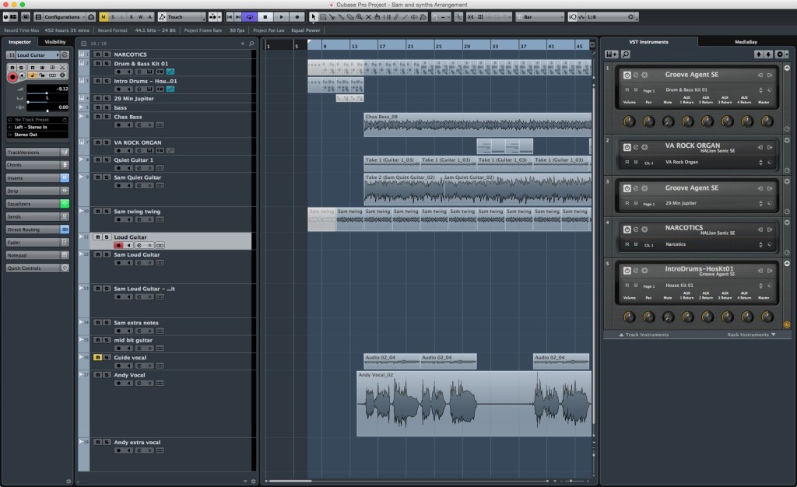Show Rack Instruments section
Screen dimensions: 797x487
click(751, 335)
